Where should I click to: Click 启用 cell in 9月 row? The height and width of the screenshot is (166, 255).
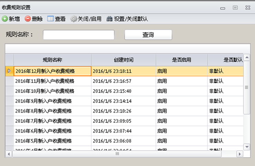tap(181, 101)
